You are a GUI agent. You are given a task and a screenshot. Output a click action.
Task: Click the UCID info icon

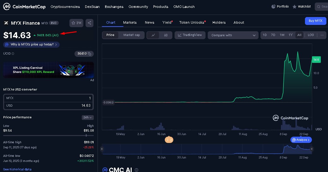pyautogui.click(x=13, y=54)
